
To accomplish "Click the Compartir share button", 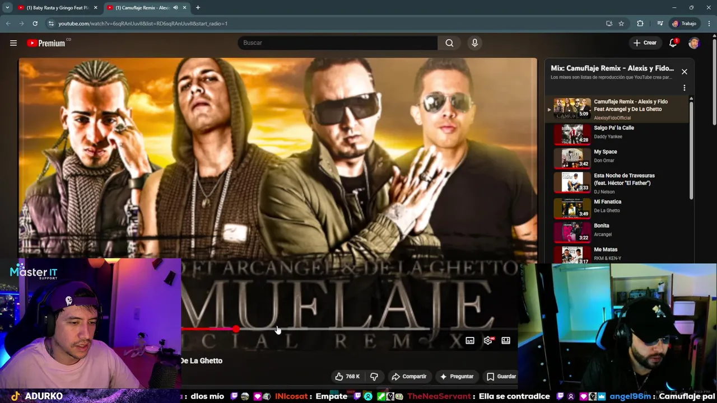I will point(409,376).
